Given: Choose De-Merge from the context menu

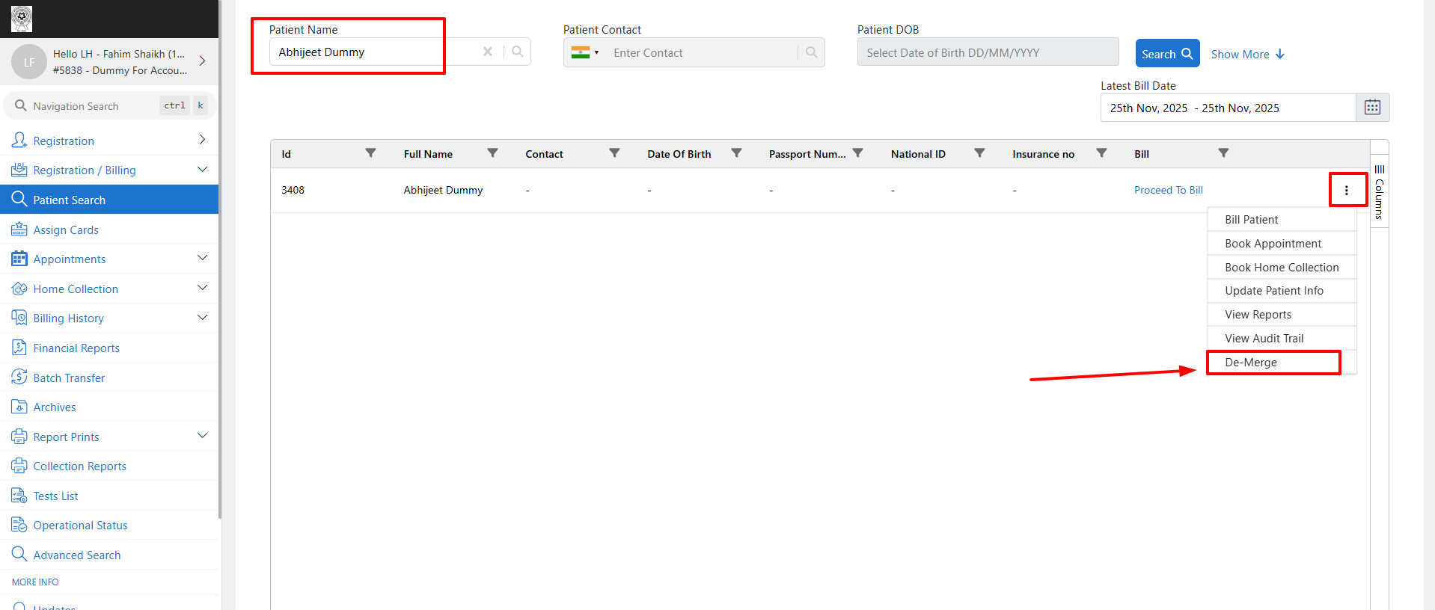Looking at the screenshot, I should click(x=1282, y=363).
